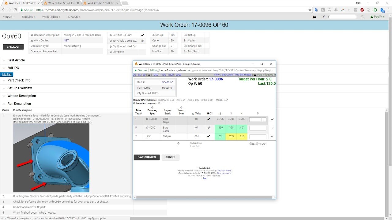Click the mail envelope icon in navbar
This screenshot has height=220, width=392.
315,17
